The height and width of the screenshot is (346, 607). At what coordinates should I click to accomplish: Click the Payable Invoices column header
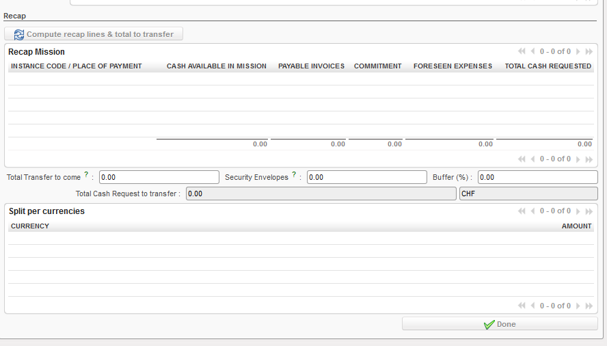point(311,66)
